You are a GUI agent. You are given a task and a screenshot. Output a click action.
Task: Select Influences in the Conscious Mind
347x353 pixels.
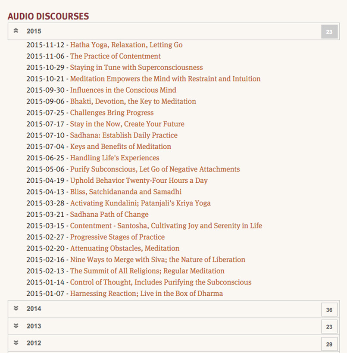[x=123, y=90]
